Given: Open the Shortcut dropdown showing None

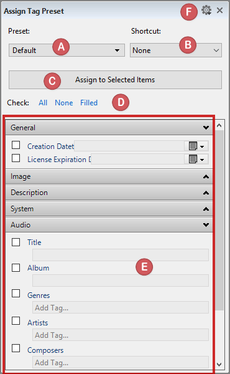Looking at the screenshot, I should 176,50.
